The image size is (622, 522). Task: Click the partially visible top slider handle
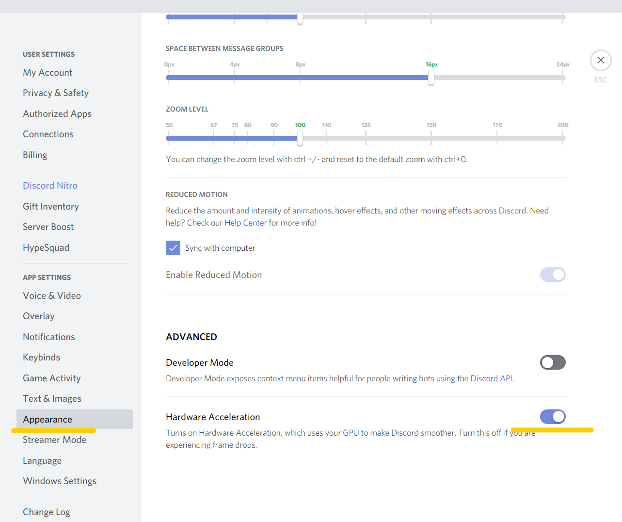pyautogui.click(x=300, y=18)
